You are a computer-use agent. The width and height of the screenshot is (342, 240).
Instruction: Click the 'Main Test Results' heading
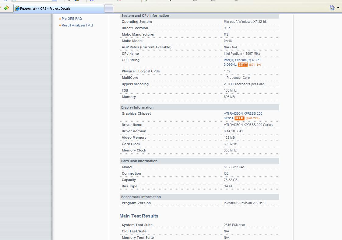(139, 216)
